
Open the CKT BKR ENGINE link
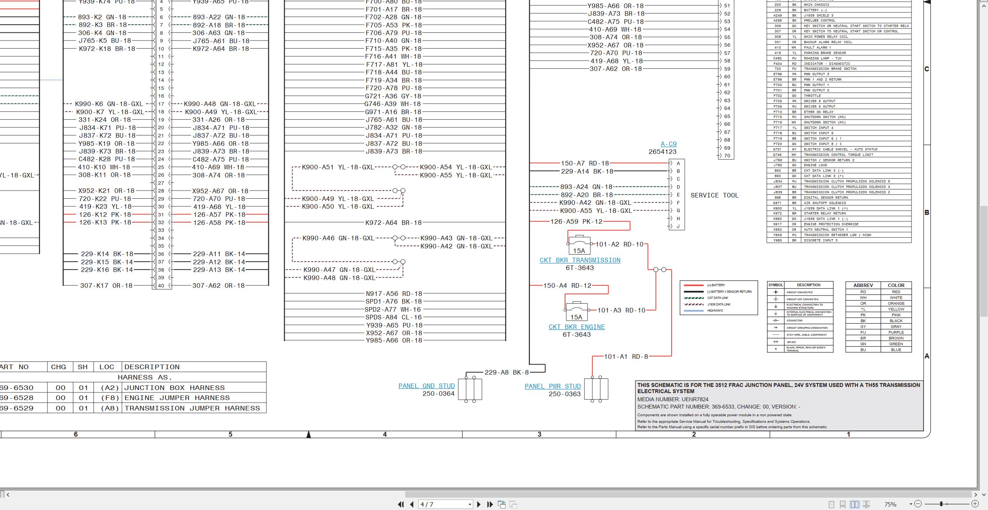point(577,327)
